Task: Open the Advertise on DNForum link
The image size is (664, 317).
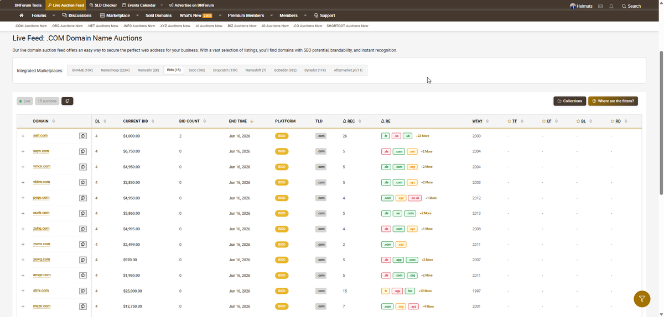Action: click(x=191, y=5)
